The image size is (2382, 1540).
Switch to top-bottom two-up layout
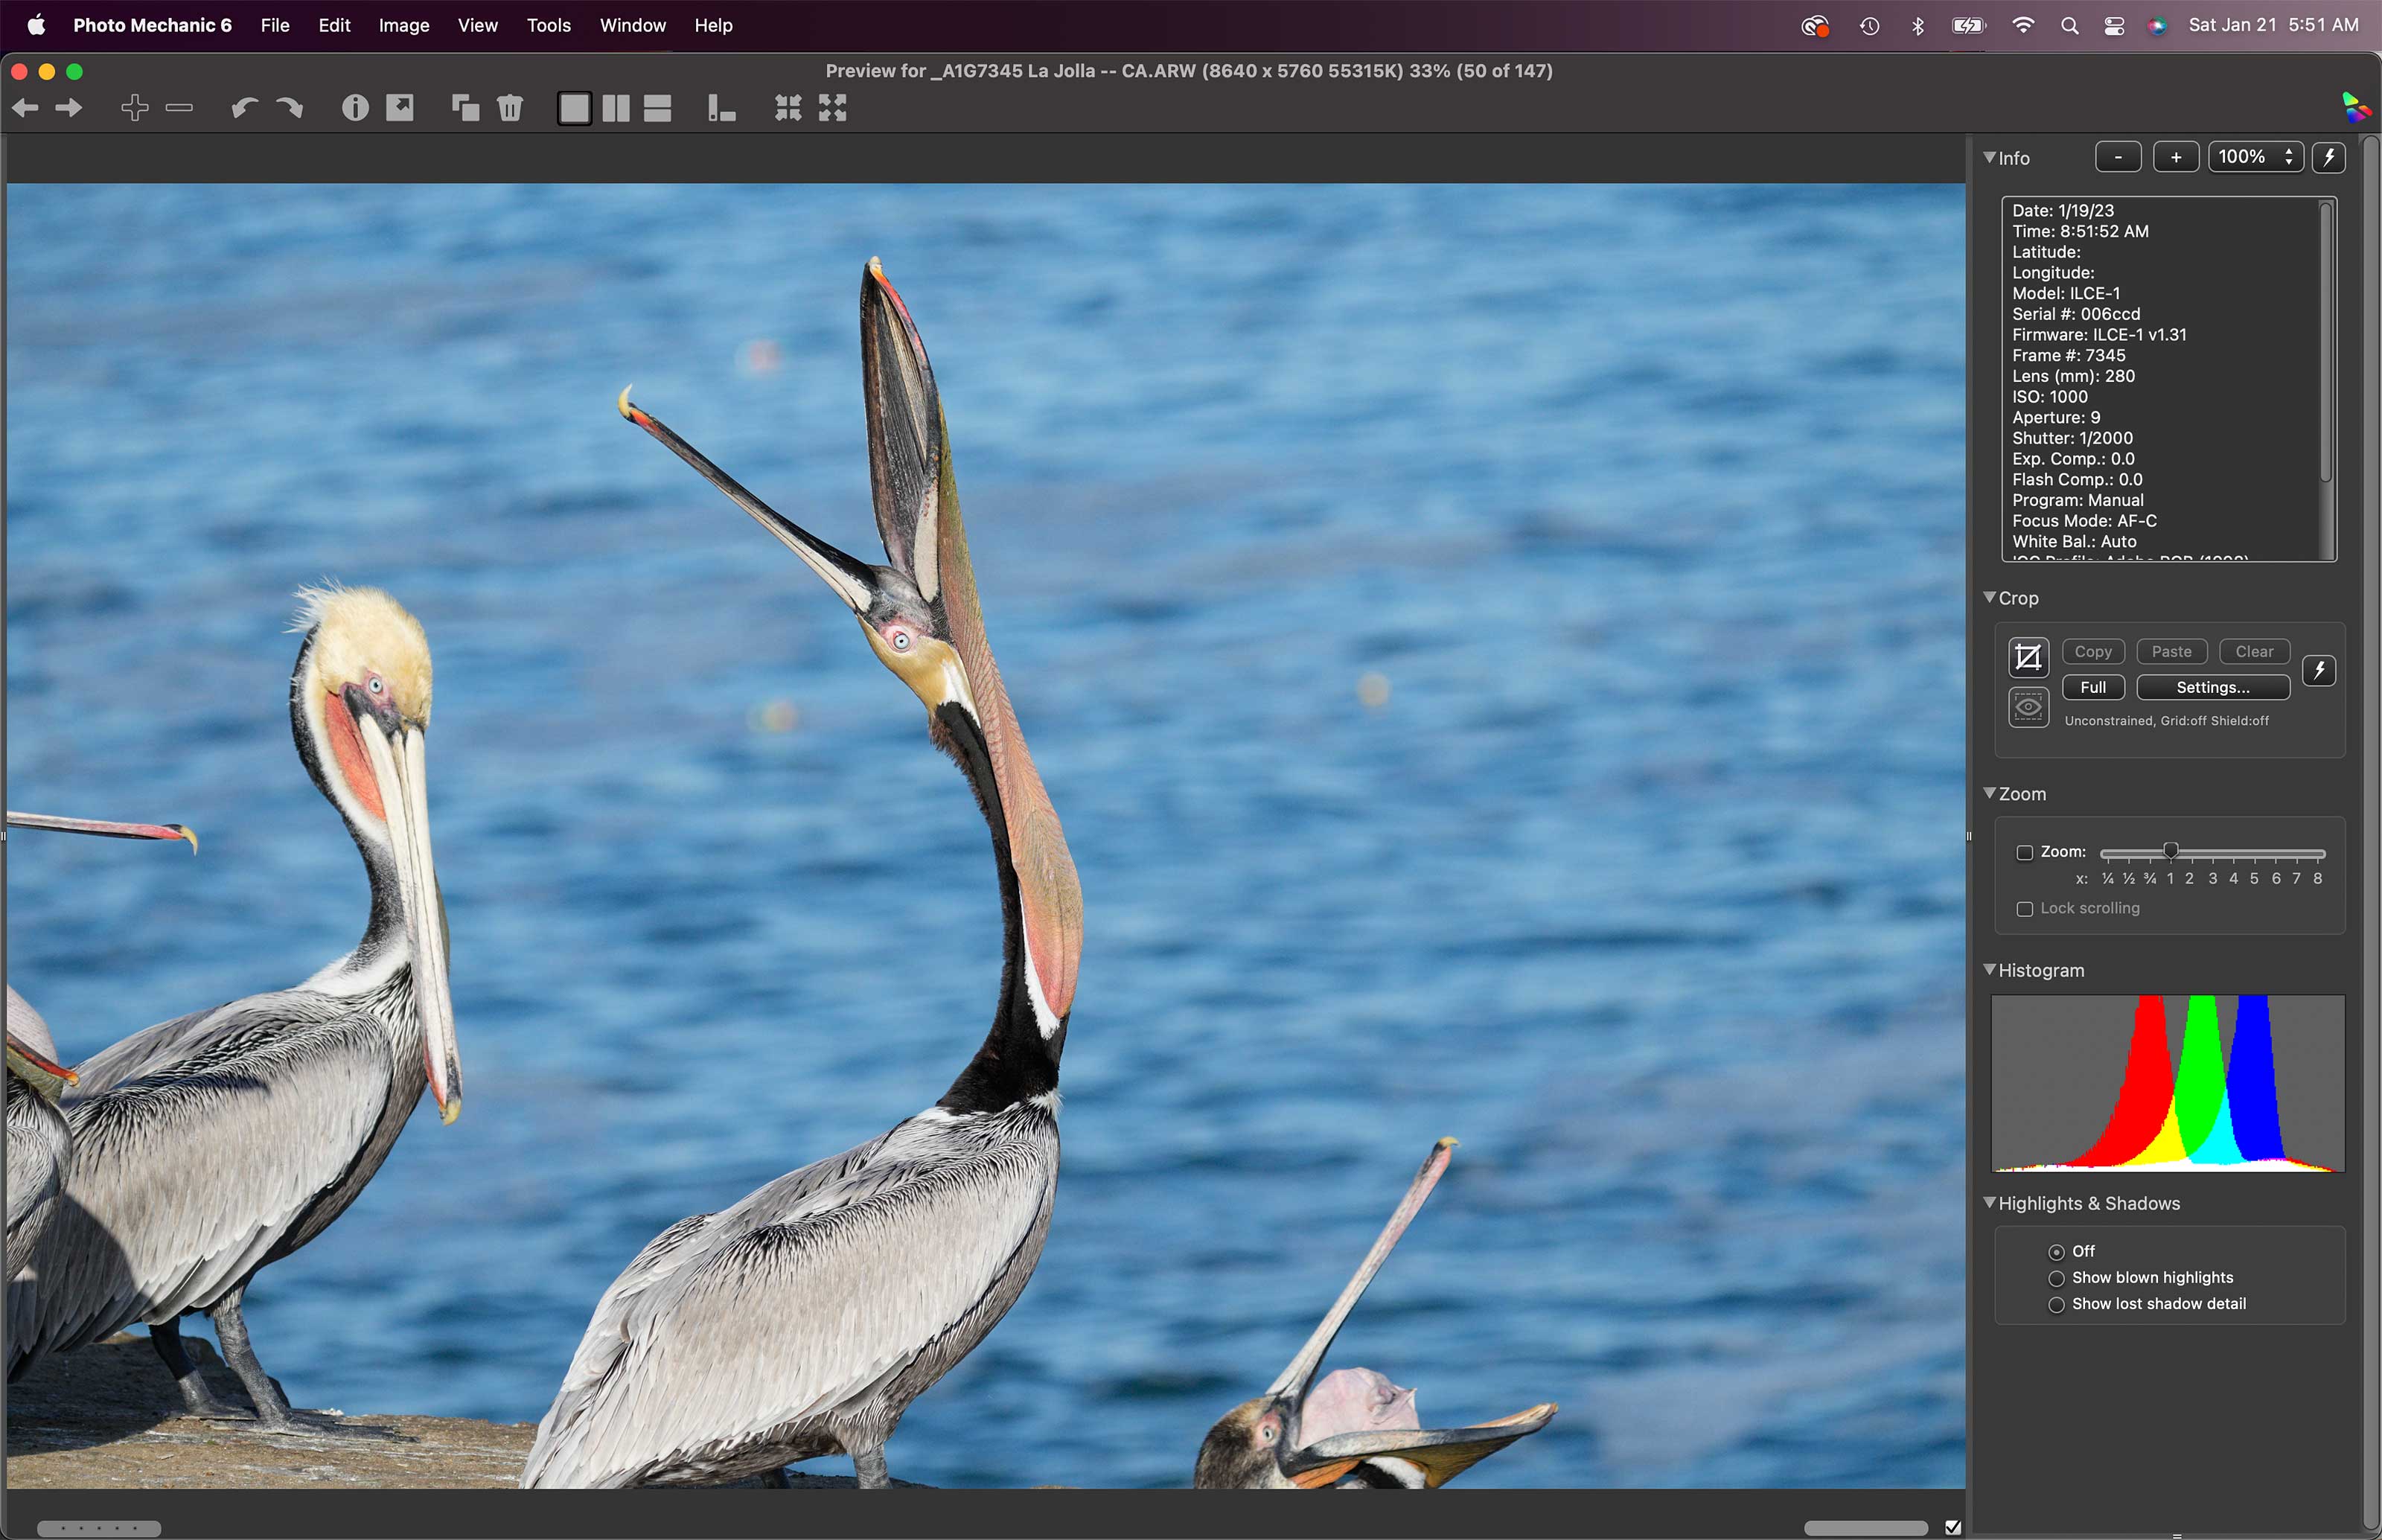point(657,108)
